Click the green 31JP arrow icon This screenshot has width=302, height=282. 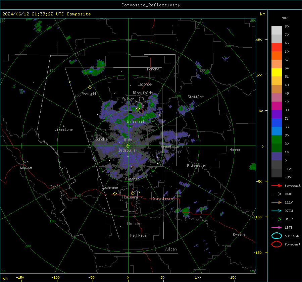click(276, 219)
